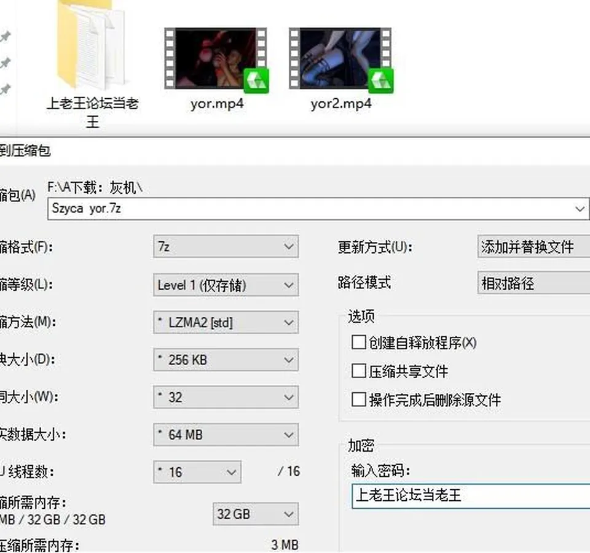Open the dictionary size dropdown showing 256 KB
This screenshot has width=590, height=553.
(226, 360)
